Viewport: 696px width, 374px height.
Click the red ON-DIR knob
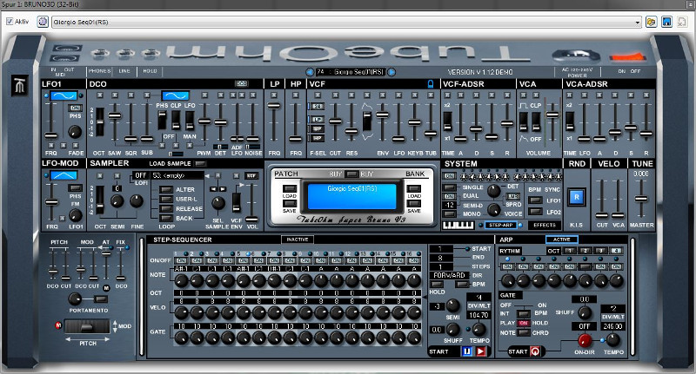click(584, 340)
